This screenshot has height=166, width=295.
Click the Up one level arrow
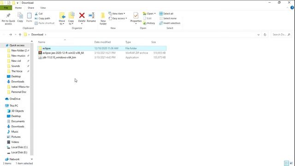pos(20,35)
